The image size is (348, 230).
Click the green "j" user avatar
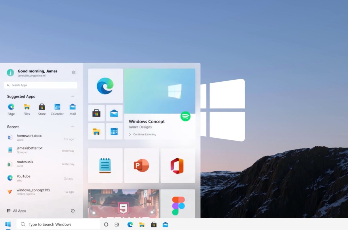(x=10, y=73)
